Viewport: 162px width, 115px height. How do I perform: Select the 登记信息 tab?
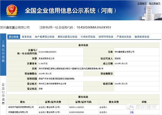click(x=14, y=37)
